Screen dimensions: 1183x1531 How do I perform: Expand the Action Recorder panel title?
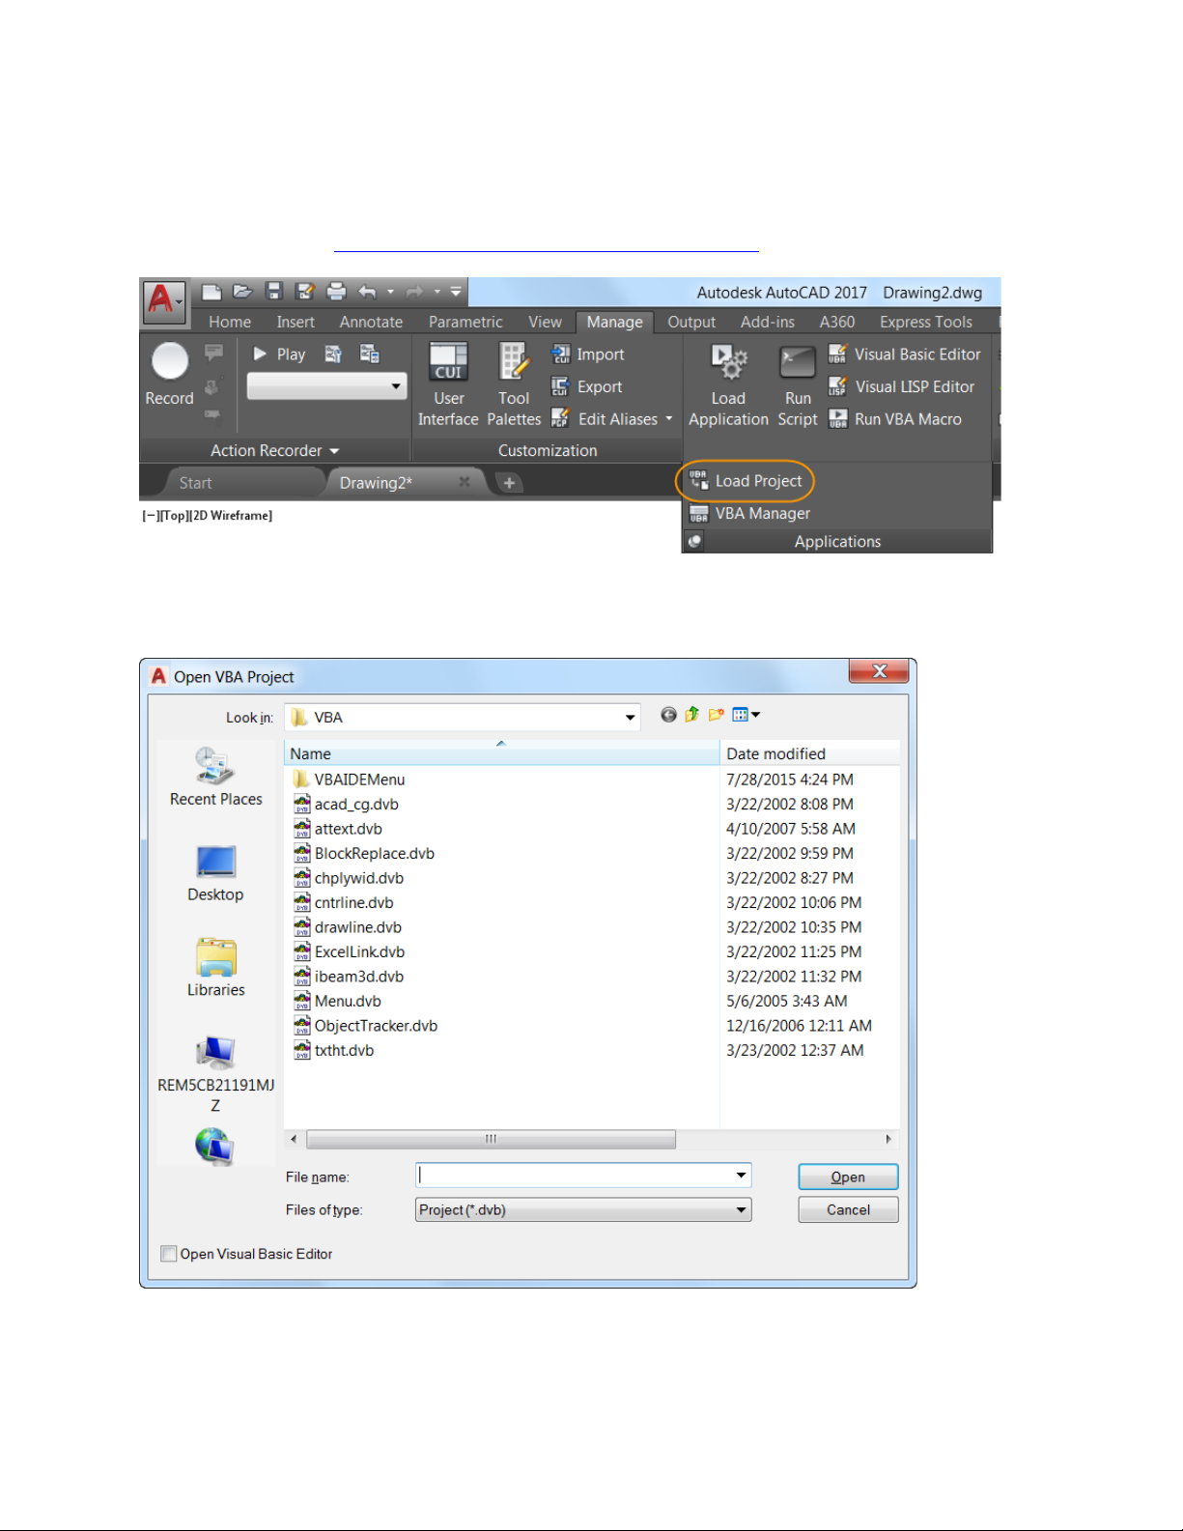point(274,450)
